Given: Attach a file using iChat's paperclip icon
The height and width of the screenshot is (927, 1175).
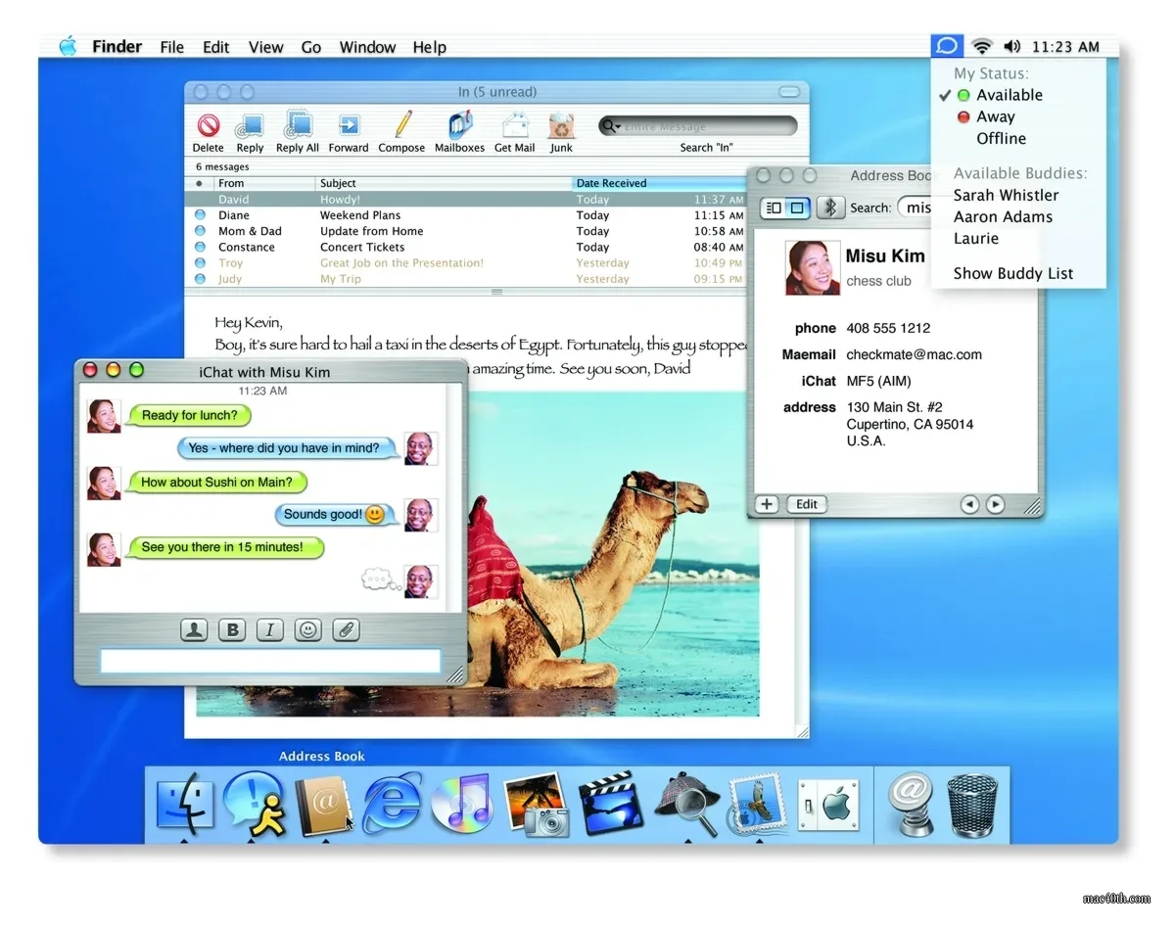Looking at the screenshot, I should click(346, 629).
